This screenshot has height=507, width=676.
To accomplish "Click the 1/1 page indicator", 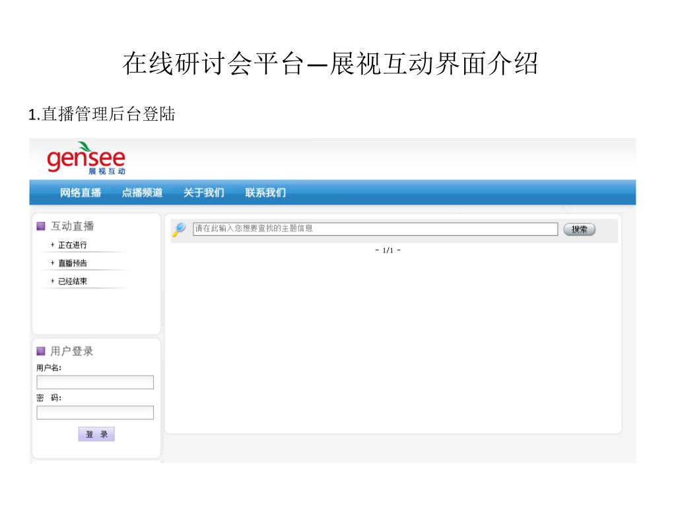I will coord(388,250).
